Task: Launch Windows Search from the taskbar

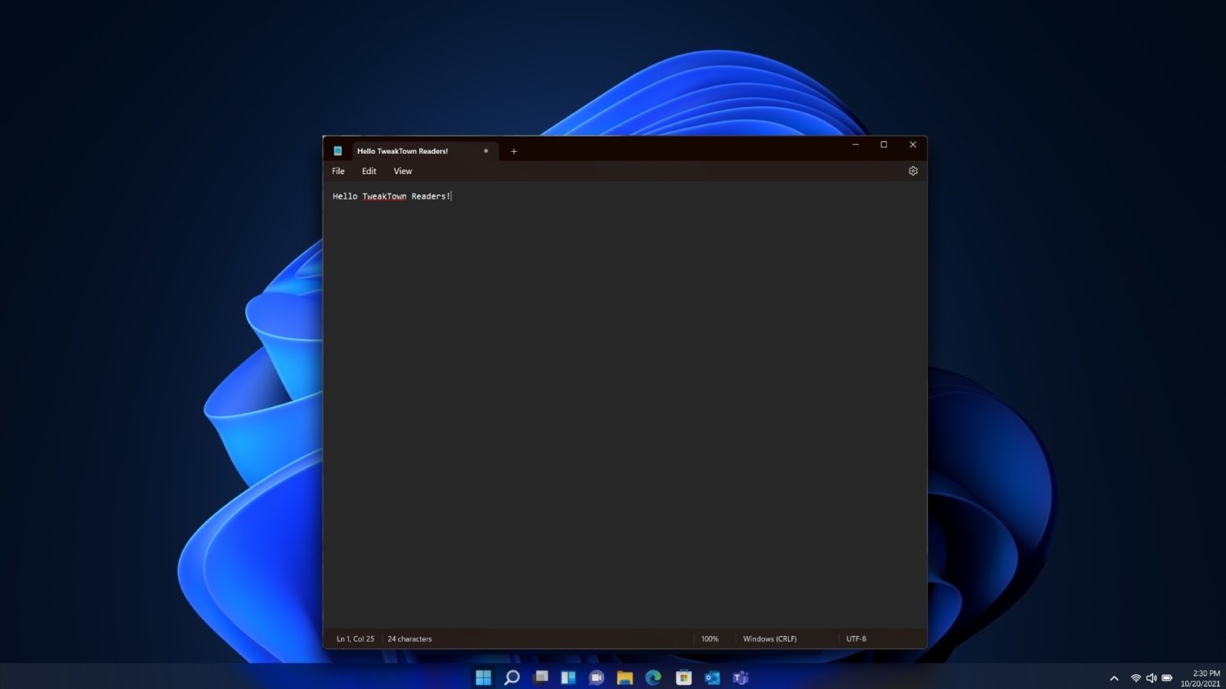Action: (512, 677)
